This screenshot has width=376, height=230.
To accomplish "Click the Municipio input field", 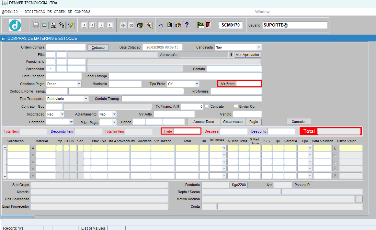I will [x=125, y=84].
